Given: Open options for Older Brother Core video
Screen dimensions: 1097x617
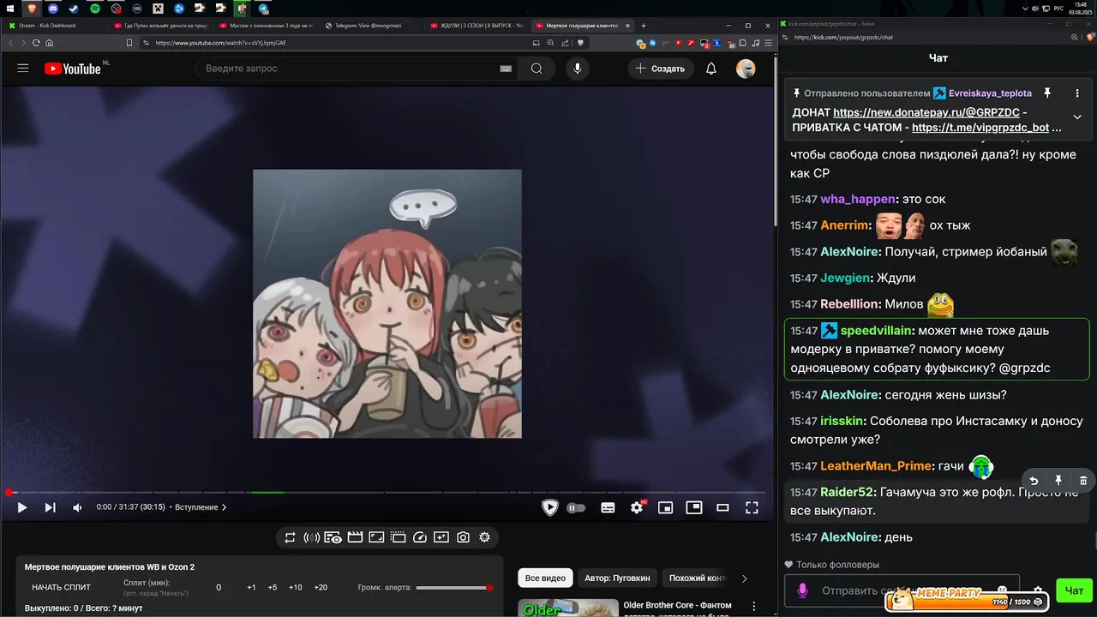Looking at the screenshot, I should pyautogui.click(x=754, y=607).
